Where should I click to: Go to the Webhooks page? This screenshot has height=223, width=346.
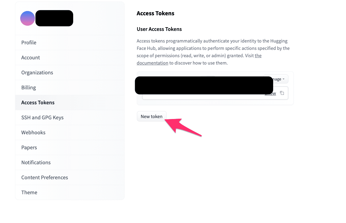pyautogui.click(x=70, y=132)
